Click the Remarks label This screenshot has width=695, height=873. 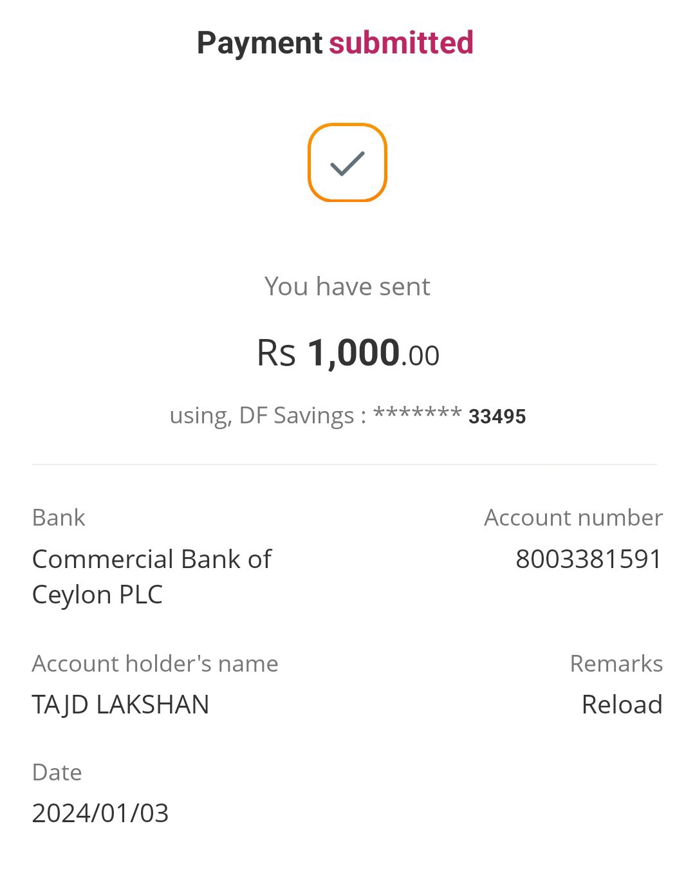[x=616, y=663]
